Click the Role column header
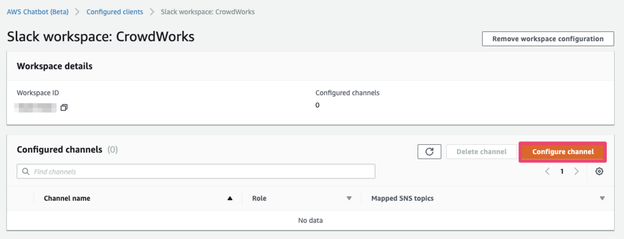This screenshot has width=624, height=239. point(259,199)
